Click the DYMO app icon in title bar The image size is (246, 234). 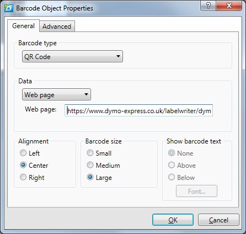coord(9,8)
